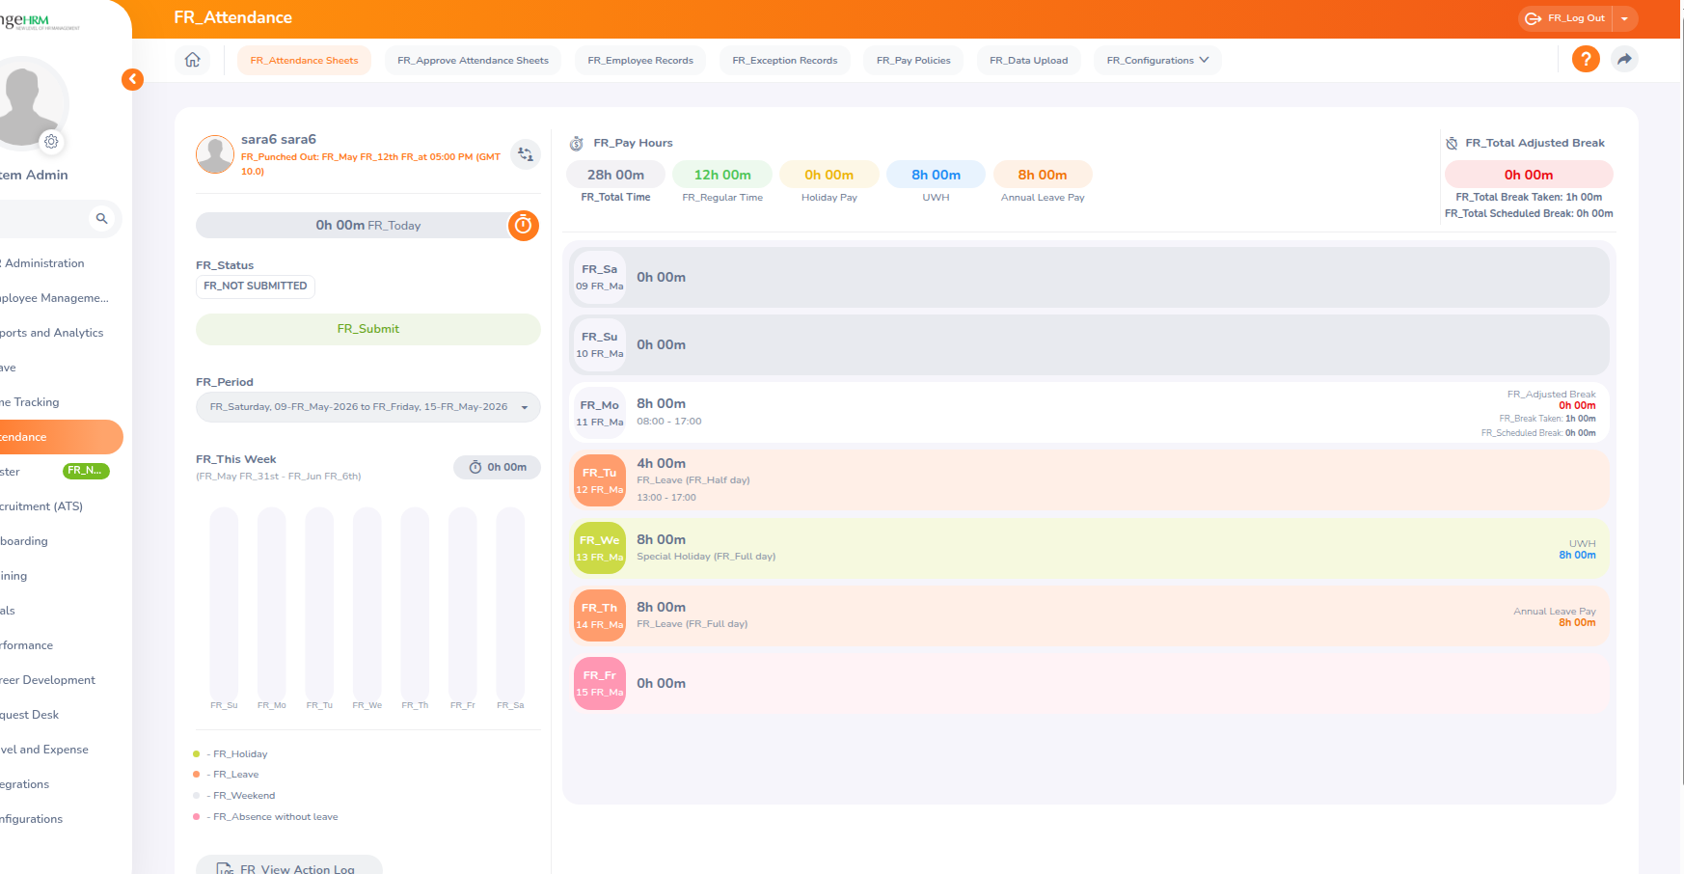Click the FR_We bar in weekly chart

[367, 605]
